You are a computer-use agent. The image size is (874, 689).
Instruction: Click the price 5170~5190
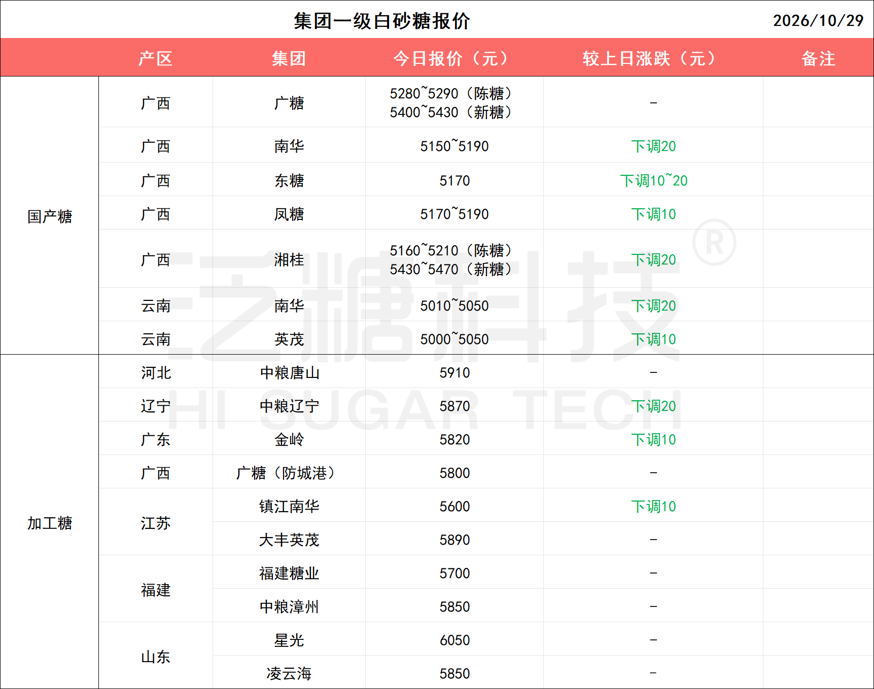click(x=454, y=214)
